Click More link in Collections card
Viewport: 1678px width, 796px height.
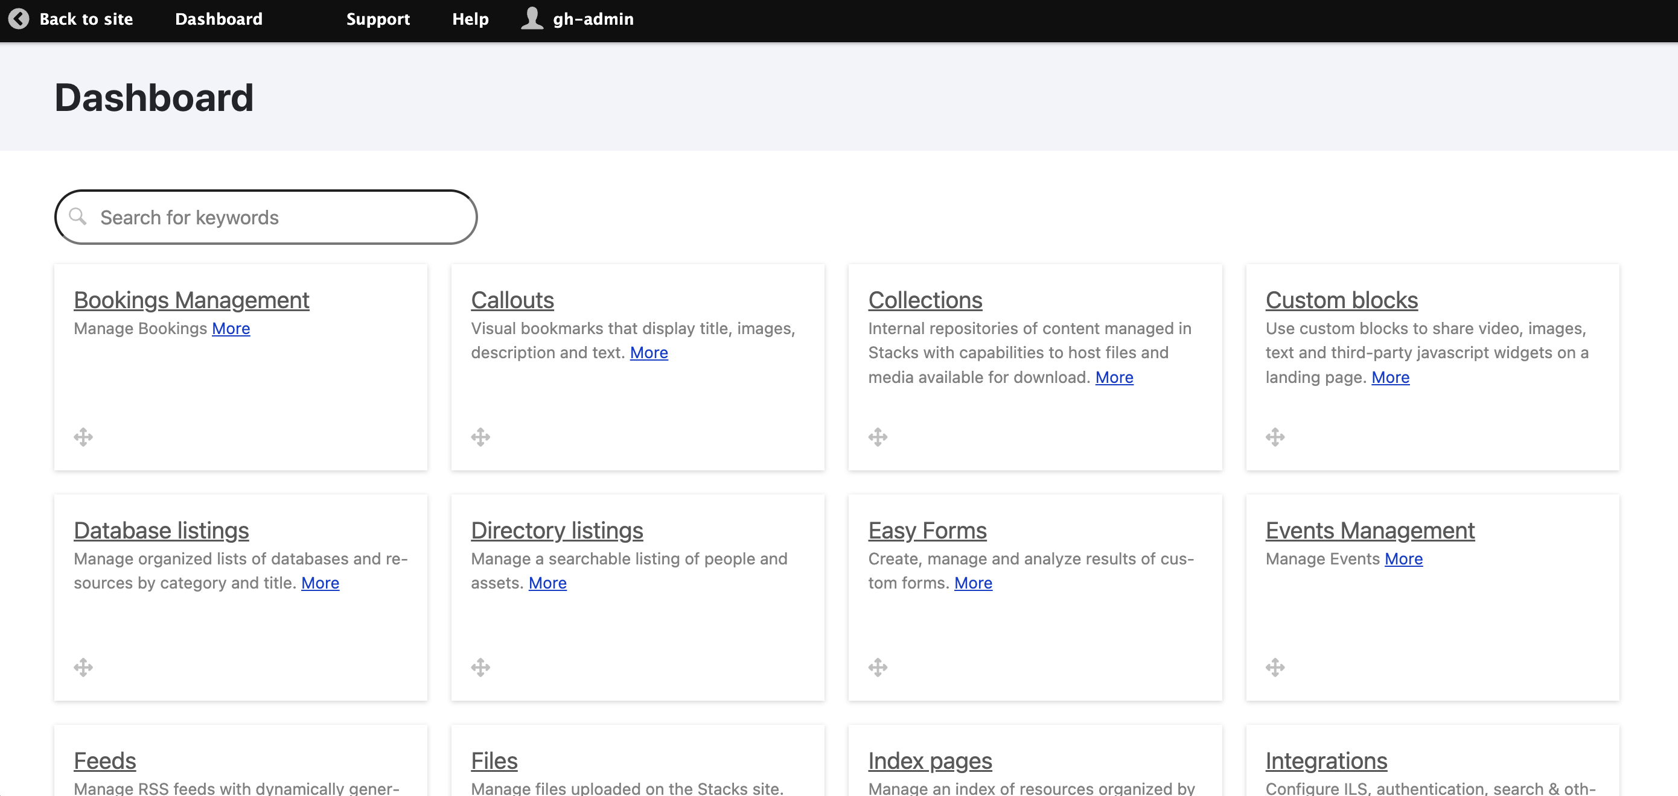pyautogui.click(x=1114, y=377)
